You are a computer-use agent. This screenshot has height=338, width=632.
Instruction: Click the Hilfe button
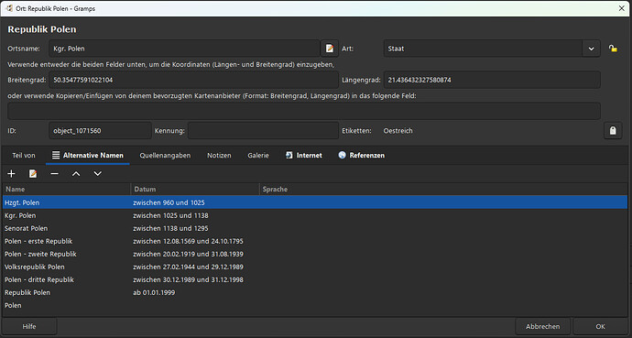point(29,326)
